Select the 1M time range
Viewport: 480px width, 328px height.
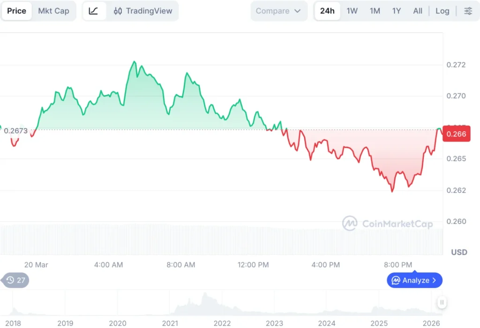tap(375, 11)
